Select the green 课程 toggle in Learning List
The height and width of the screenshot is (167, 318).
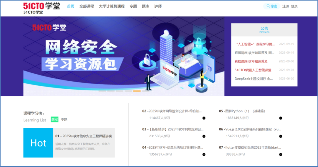tap(54, 119)
